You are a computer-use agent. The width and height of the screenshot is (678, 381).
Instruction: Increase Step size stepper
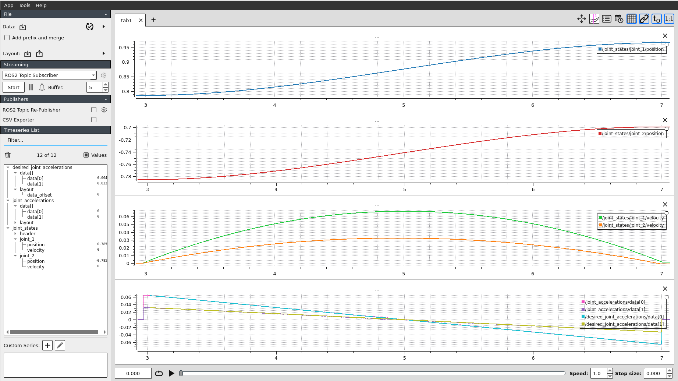click(670, 371)
